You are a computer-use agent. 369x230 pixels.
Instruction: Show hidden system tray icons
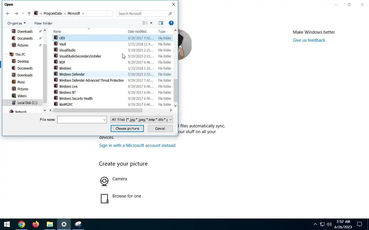(315, 224)
